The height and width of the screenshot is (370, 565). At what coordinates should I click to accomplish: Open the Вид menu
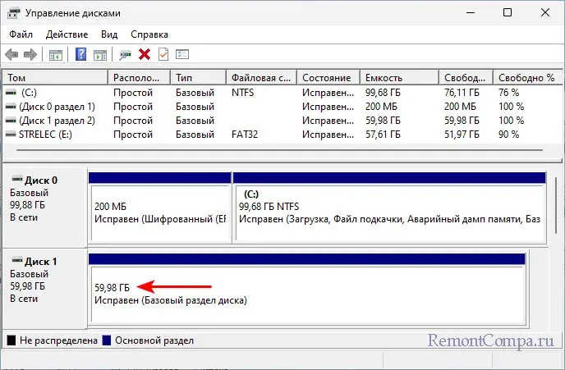pyautogui.click(x=109, y=34)
